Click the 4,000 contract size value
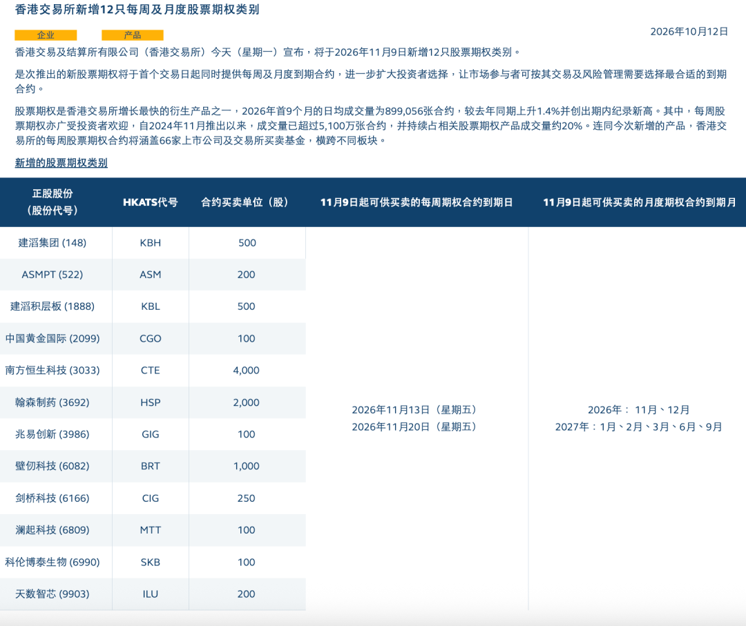Image resolution: width=746 pixels, height=626 pixels. (x=247, y=370)
